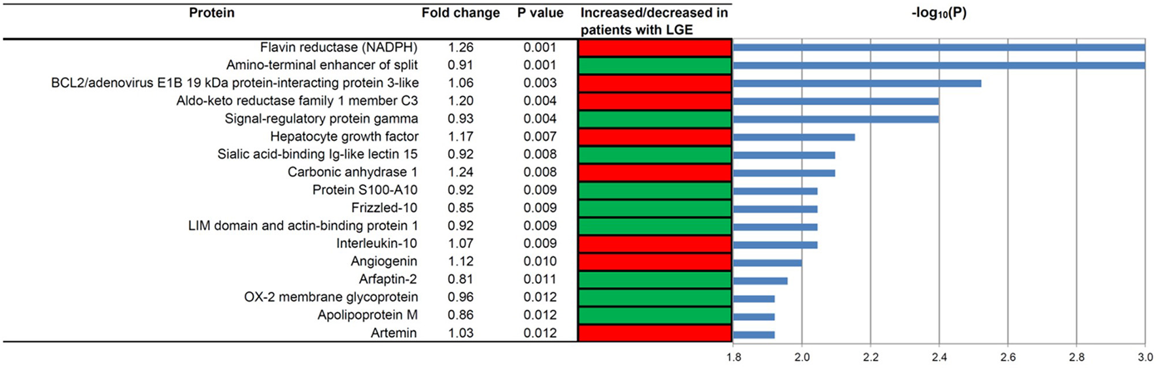Select the green cell for Apolipoprotein M

(654, 315)
